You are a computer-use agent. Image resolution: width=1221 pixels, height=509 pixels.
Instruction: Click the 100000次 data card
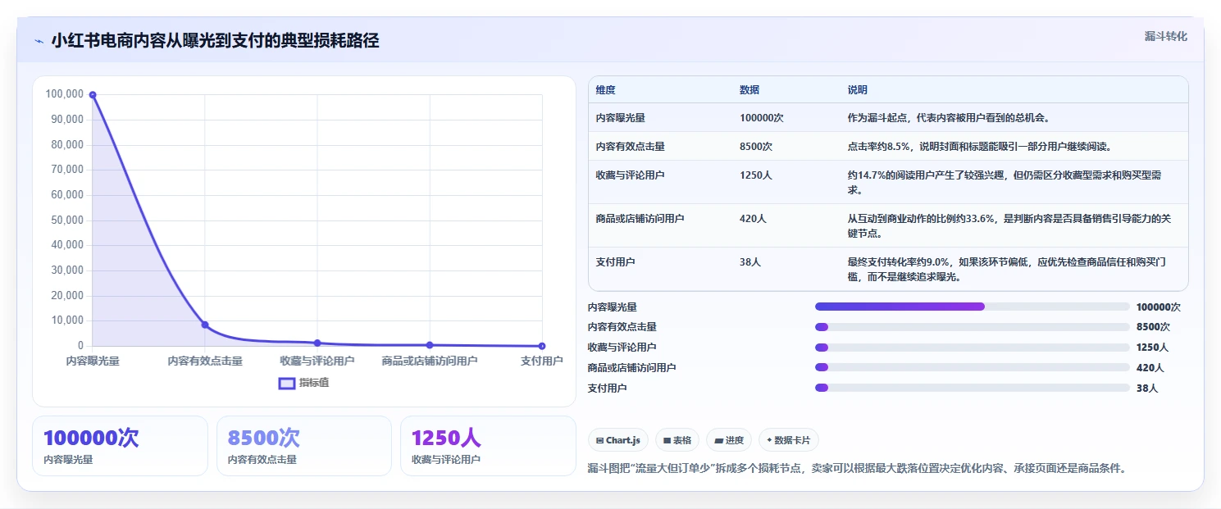coord(120,446)
